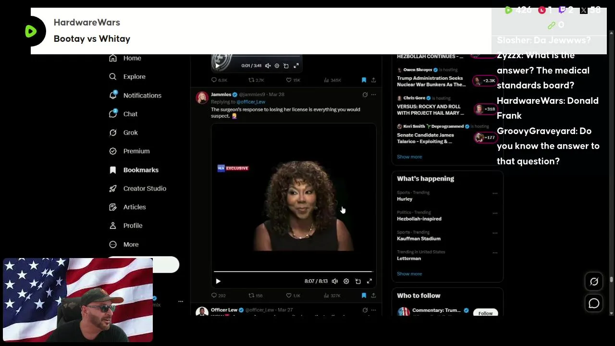
Task: Like the top post with 15K likes
Action: (x=293, y=80)
